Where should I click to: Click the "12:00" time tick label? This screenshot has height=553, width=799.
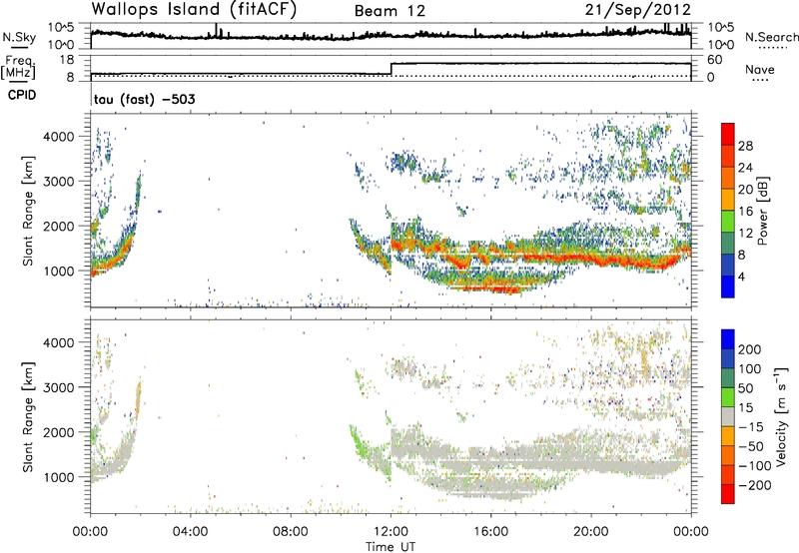coord(391,532)
